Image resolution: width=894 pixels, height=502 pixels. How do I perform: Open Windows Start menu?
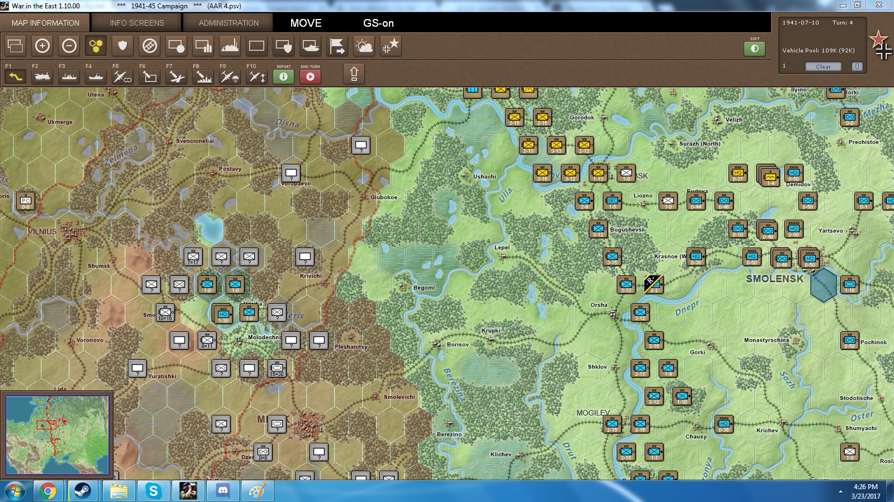click(15, 491)
